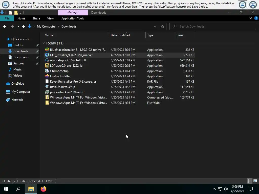The image size is (259, 194).
Task: Click the muted volume tray icon
Action: click(x=226, y=189)
